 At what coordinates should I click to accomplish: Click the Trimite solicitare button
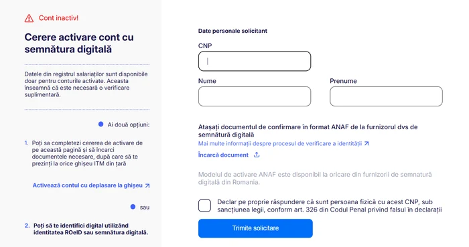[255, 228]
